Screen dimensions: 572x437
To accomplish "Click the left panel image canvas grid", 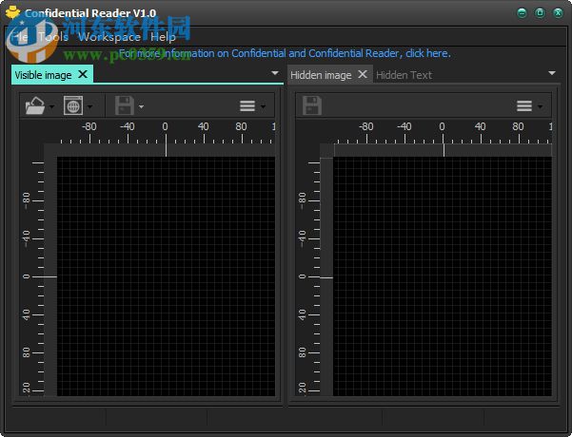I will 164,275.
